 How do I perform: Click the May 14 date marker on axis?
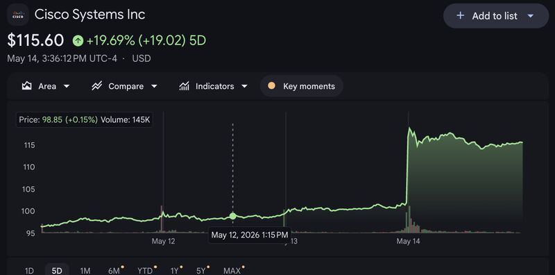408,242
